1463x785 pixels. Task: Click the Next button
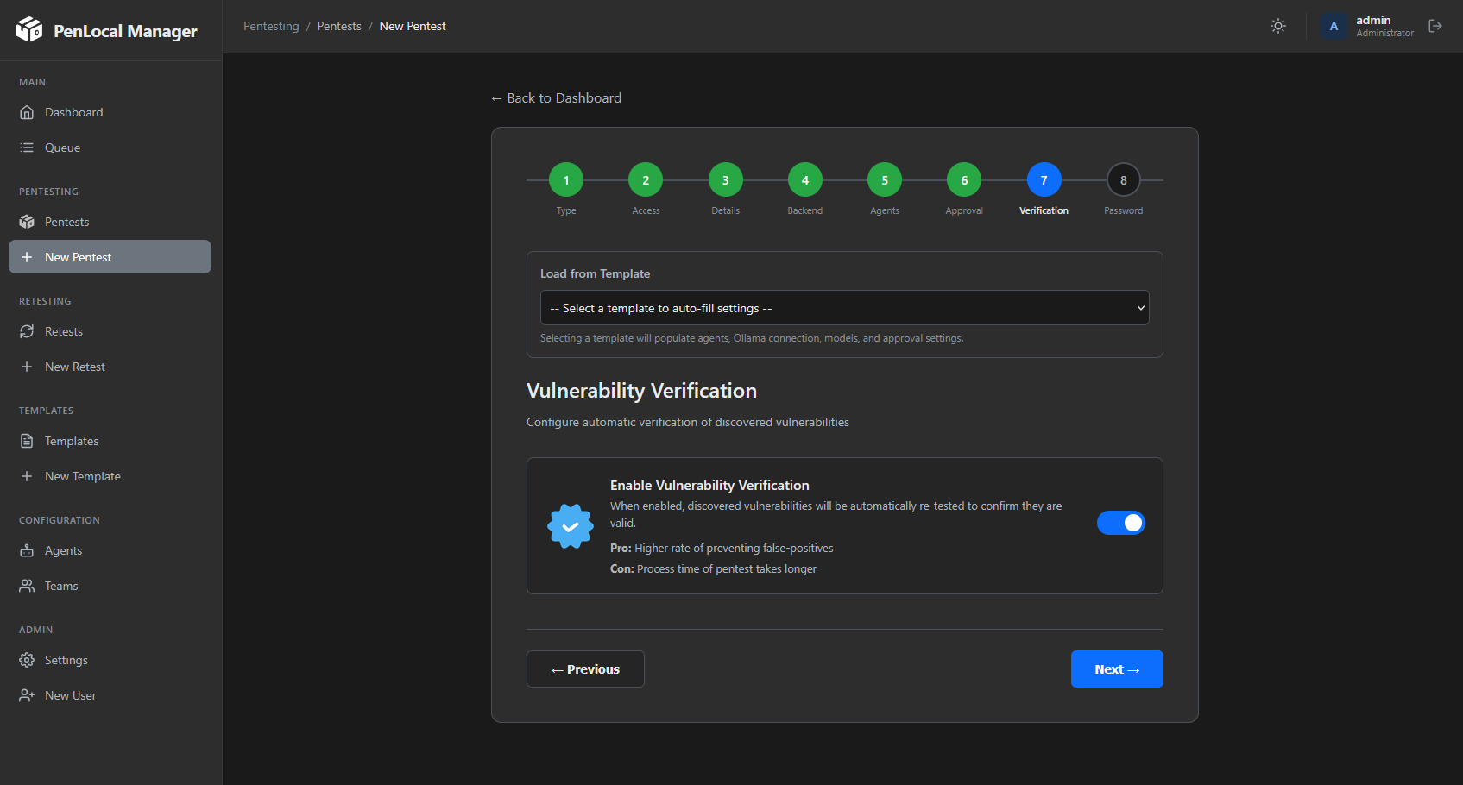[1117, 669]
